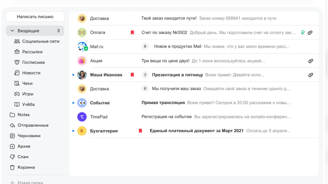This screenshot has width=328, height=184.
Task: Mark Событие email read via blue dot
Action: [x=73, y=103]
